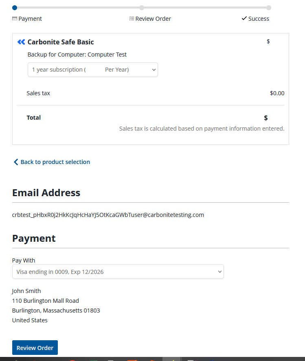The width and height of the screenshot is (305, 361).
Task: Select the final Success step dot
Action: tap(269, 7)
